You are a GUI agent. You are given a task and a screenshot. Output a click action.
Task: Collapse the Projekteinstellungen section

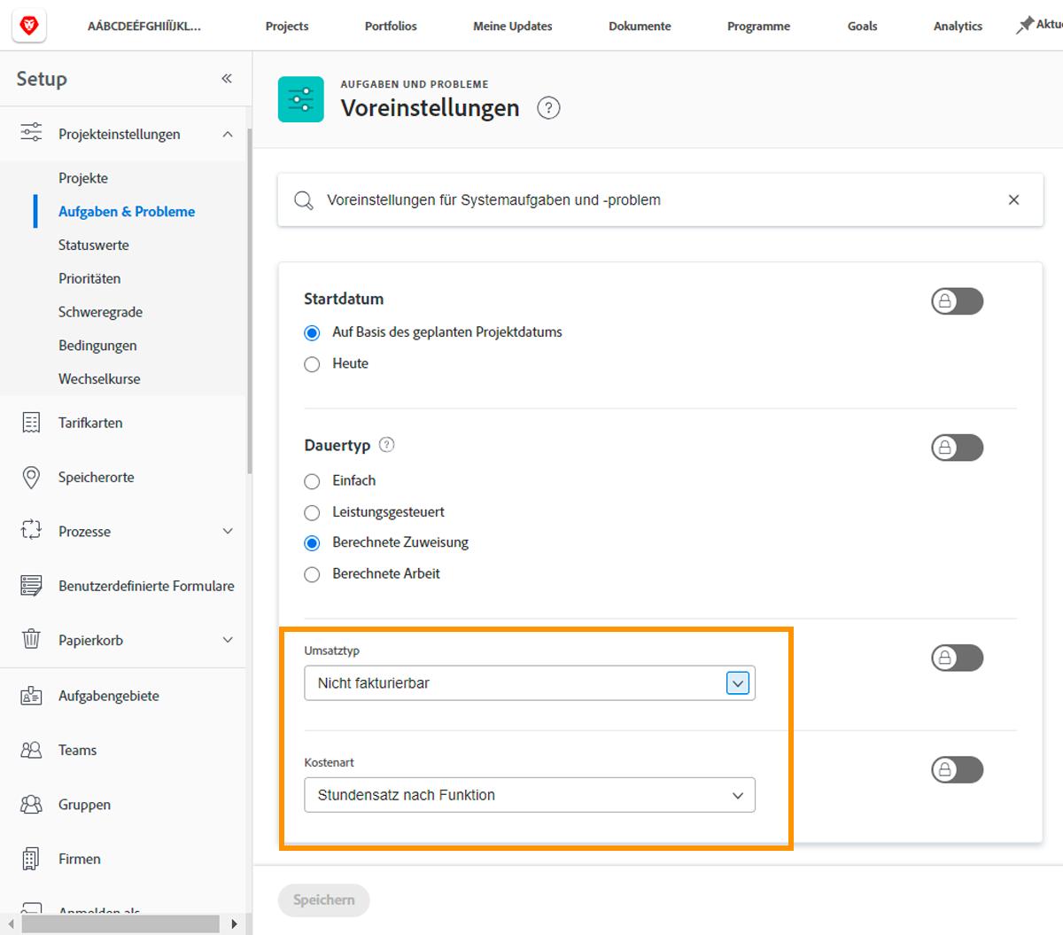tap(228, 133)
